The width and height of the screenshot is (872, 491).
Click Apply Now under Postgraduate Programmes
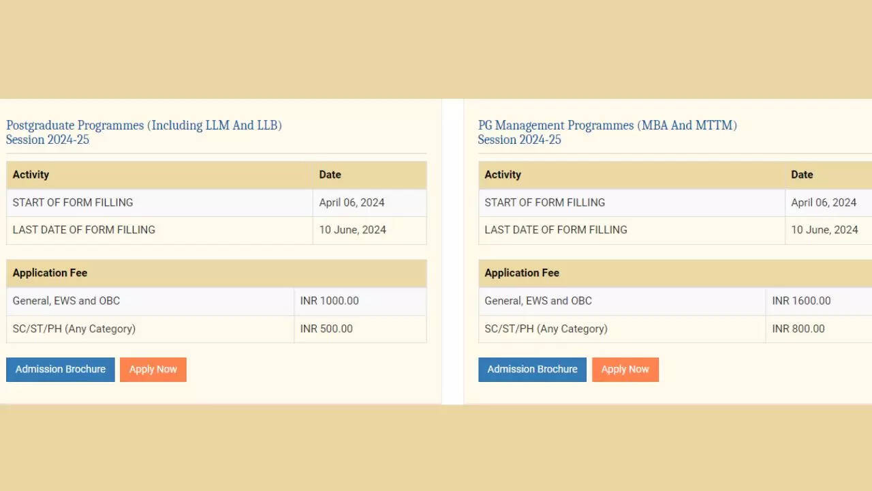point(153,370)
